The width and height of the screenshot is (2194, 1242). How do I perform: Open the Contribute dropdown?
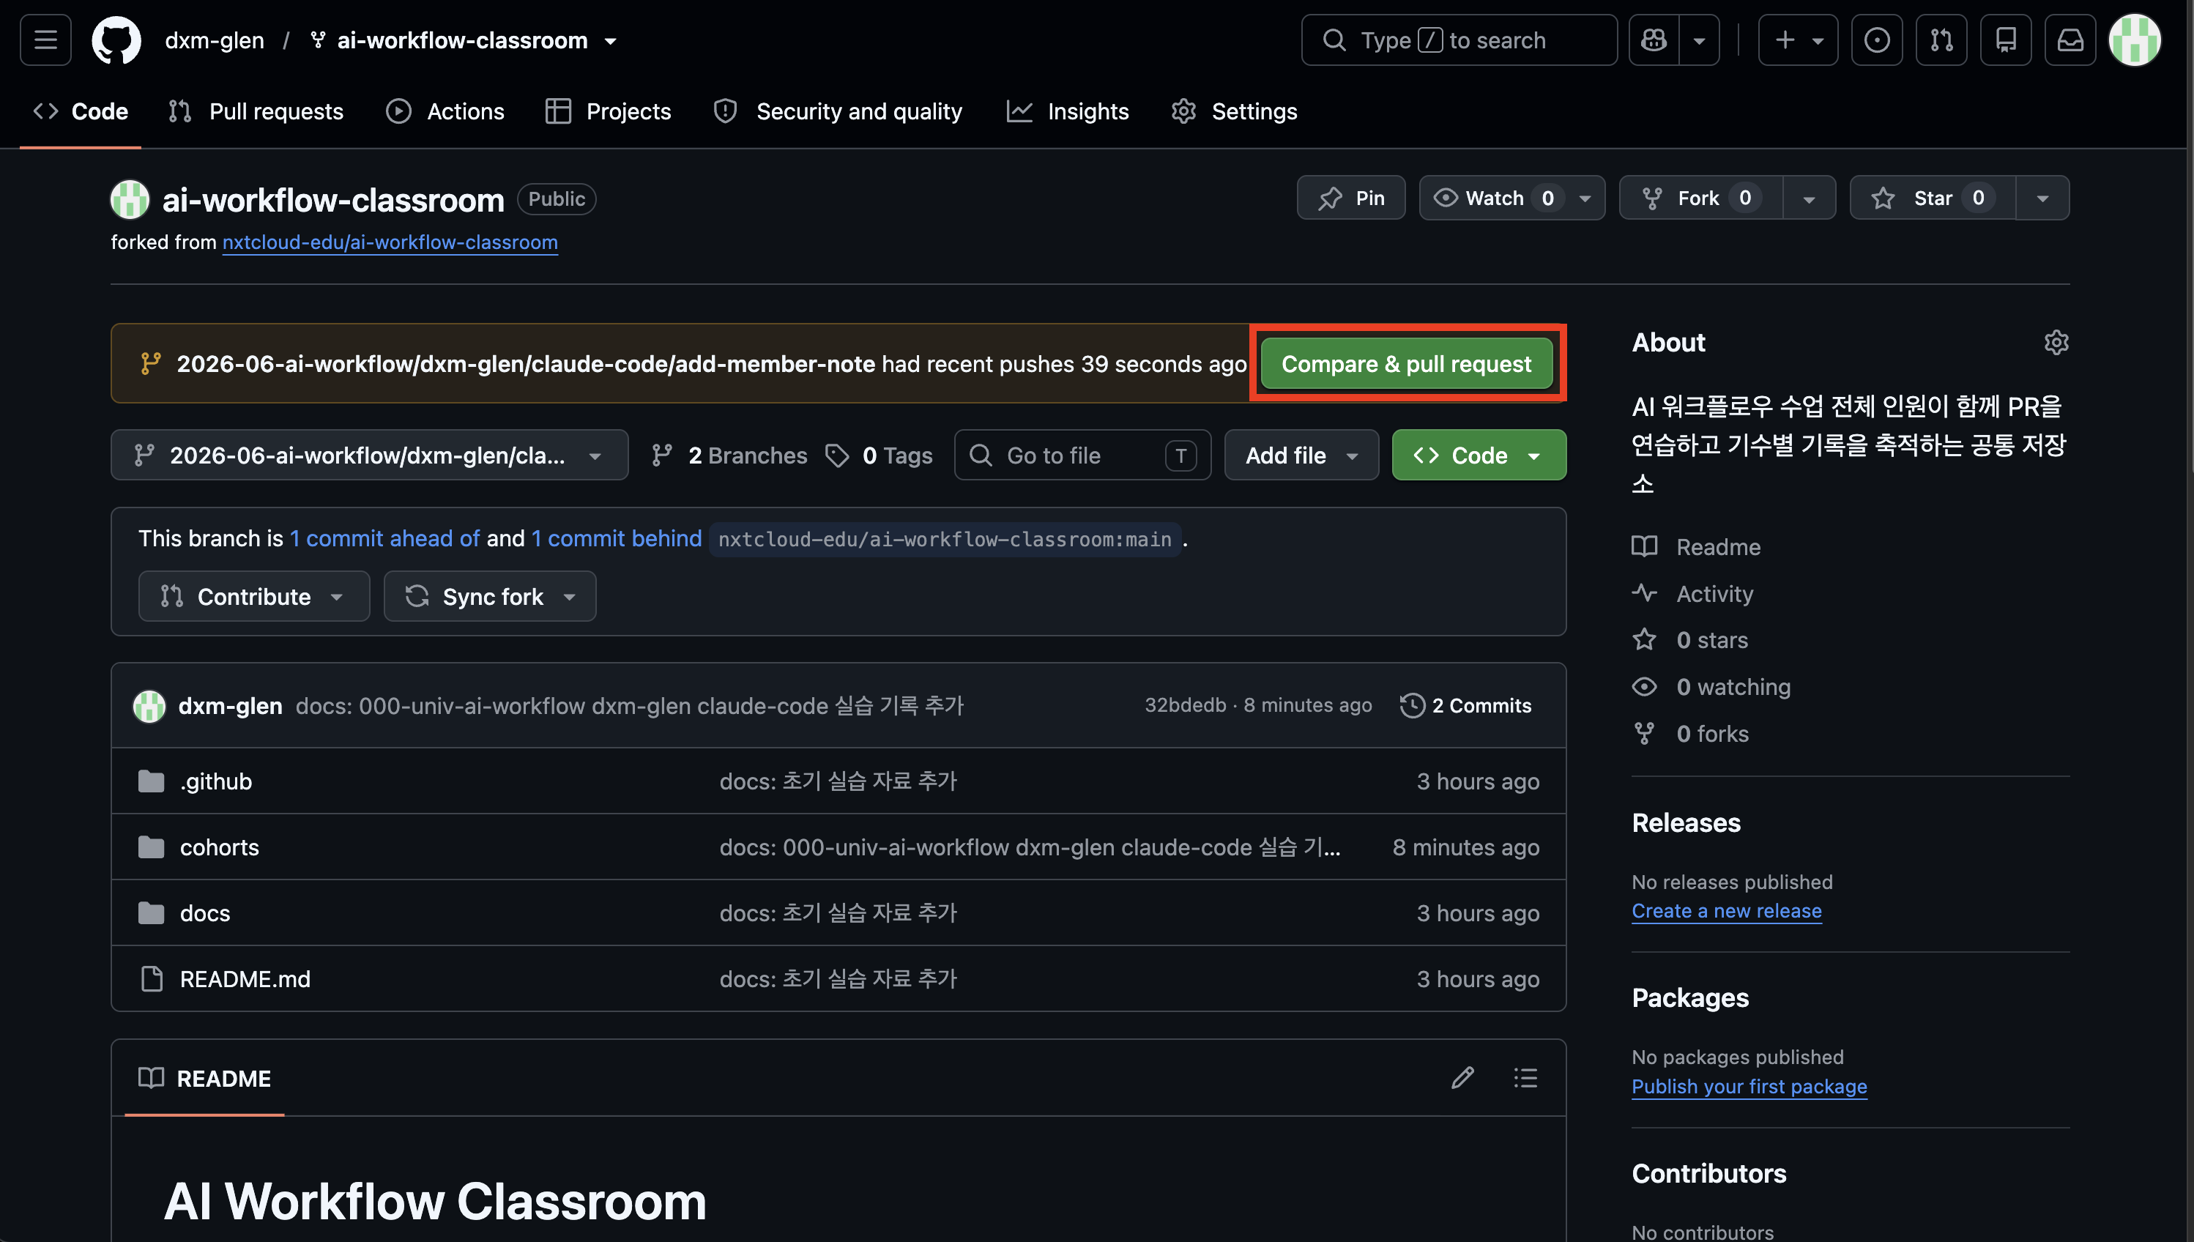coord(254,596)
